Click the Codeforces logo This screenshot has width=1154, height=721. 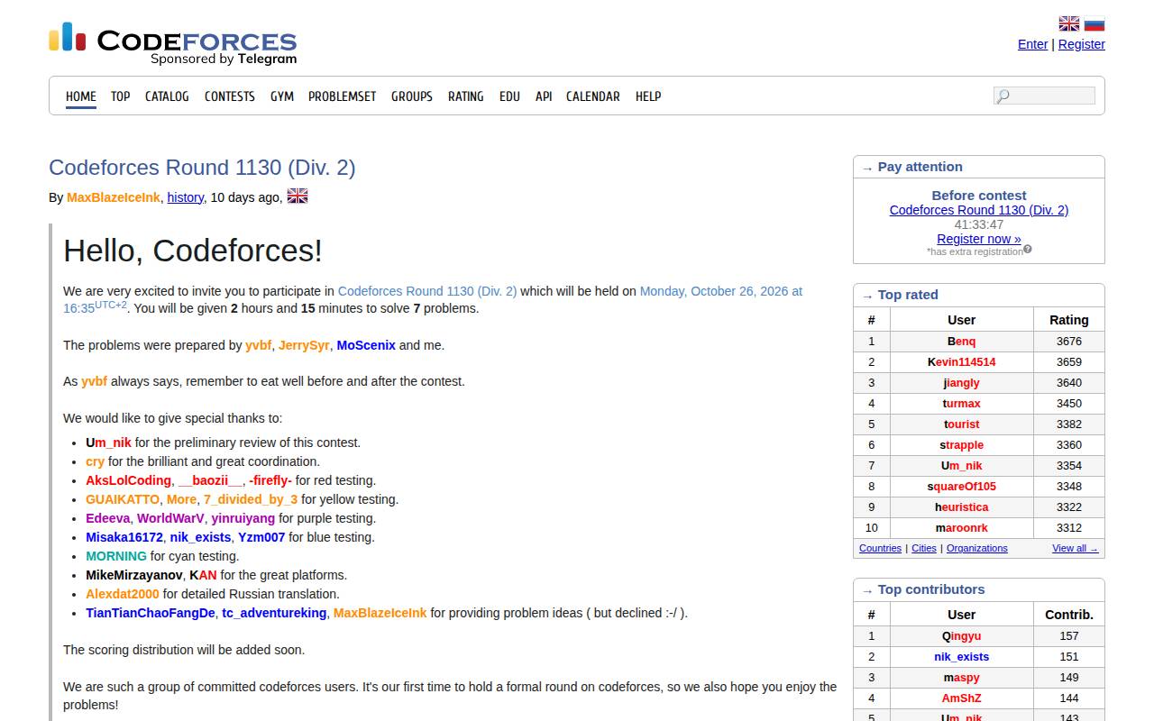pos(172,44)
